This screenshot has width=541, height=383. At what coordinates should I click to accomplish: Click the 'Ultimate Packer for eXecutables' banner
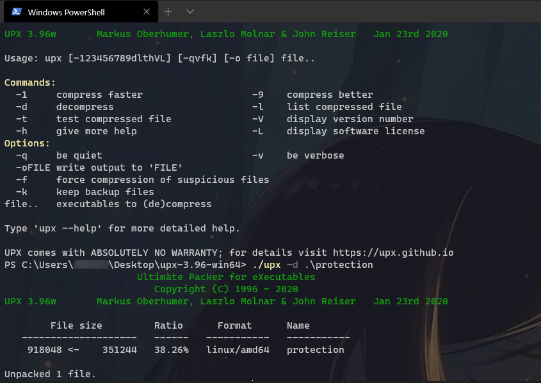226,277
